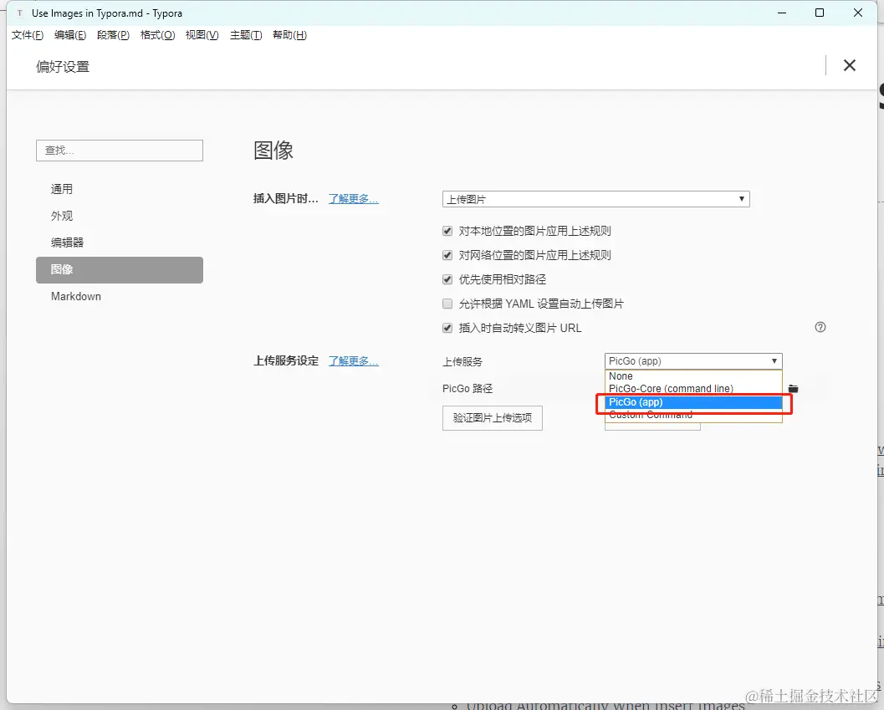
Task: Toggle 插入时自动转义图片 URL checkbox
Action: [447, 328]
